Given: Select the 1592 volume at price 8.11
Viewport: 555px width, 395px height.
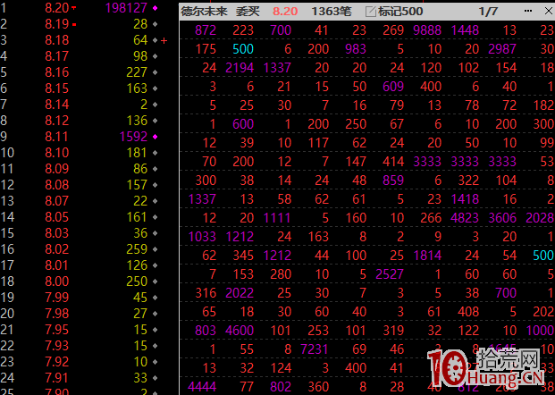Looking at the screenshot, I should tap(133, 137).
